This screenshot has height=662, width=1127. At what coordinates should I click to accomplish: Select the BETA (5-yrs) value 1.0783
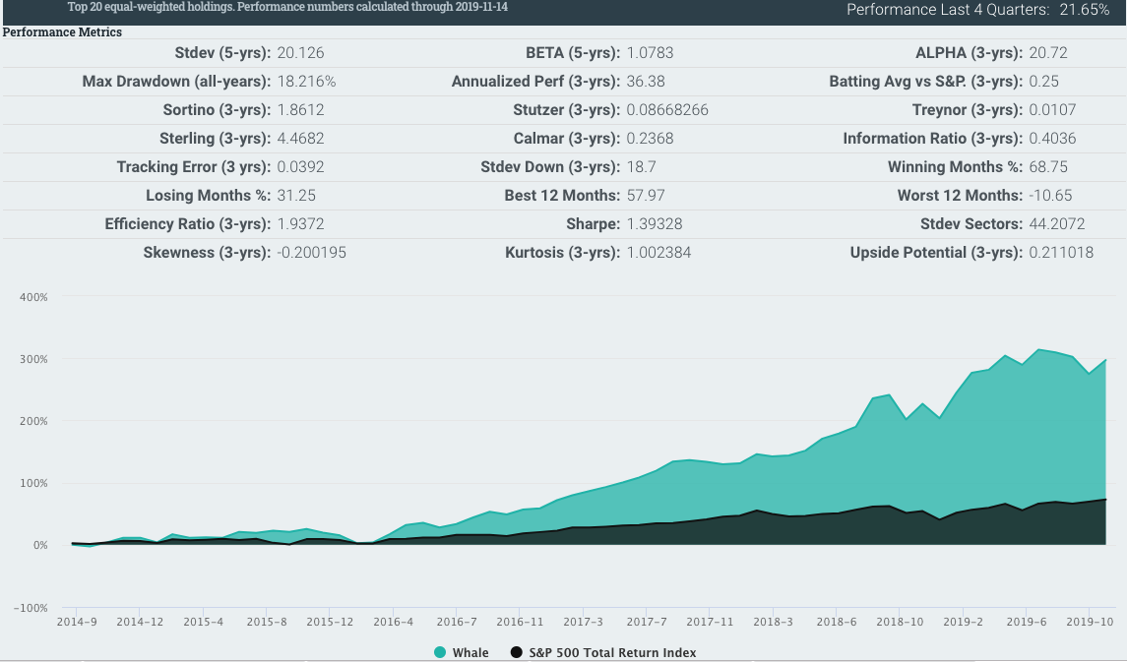[650, 52]
